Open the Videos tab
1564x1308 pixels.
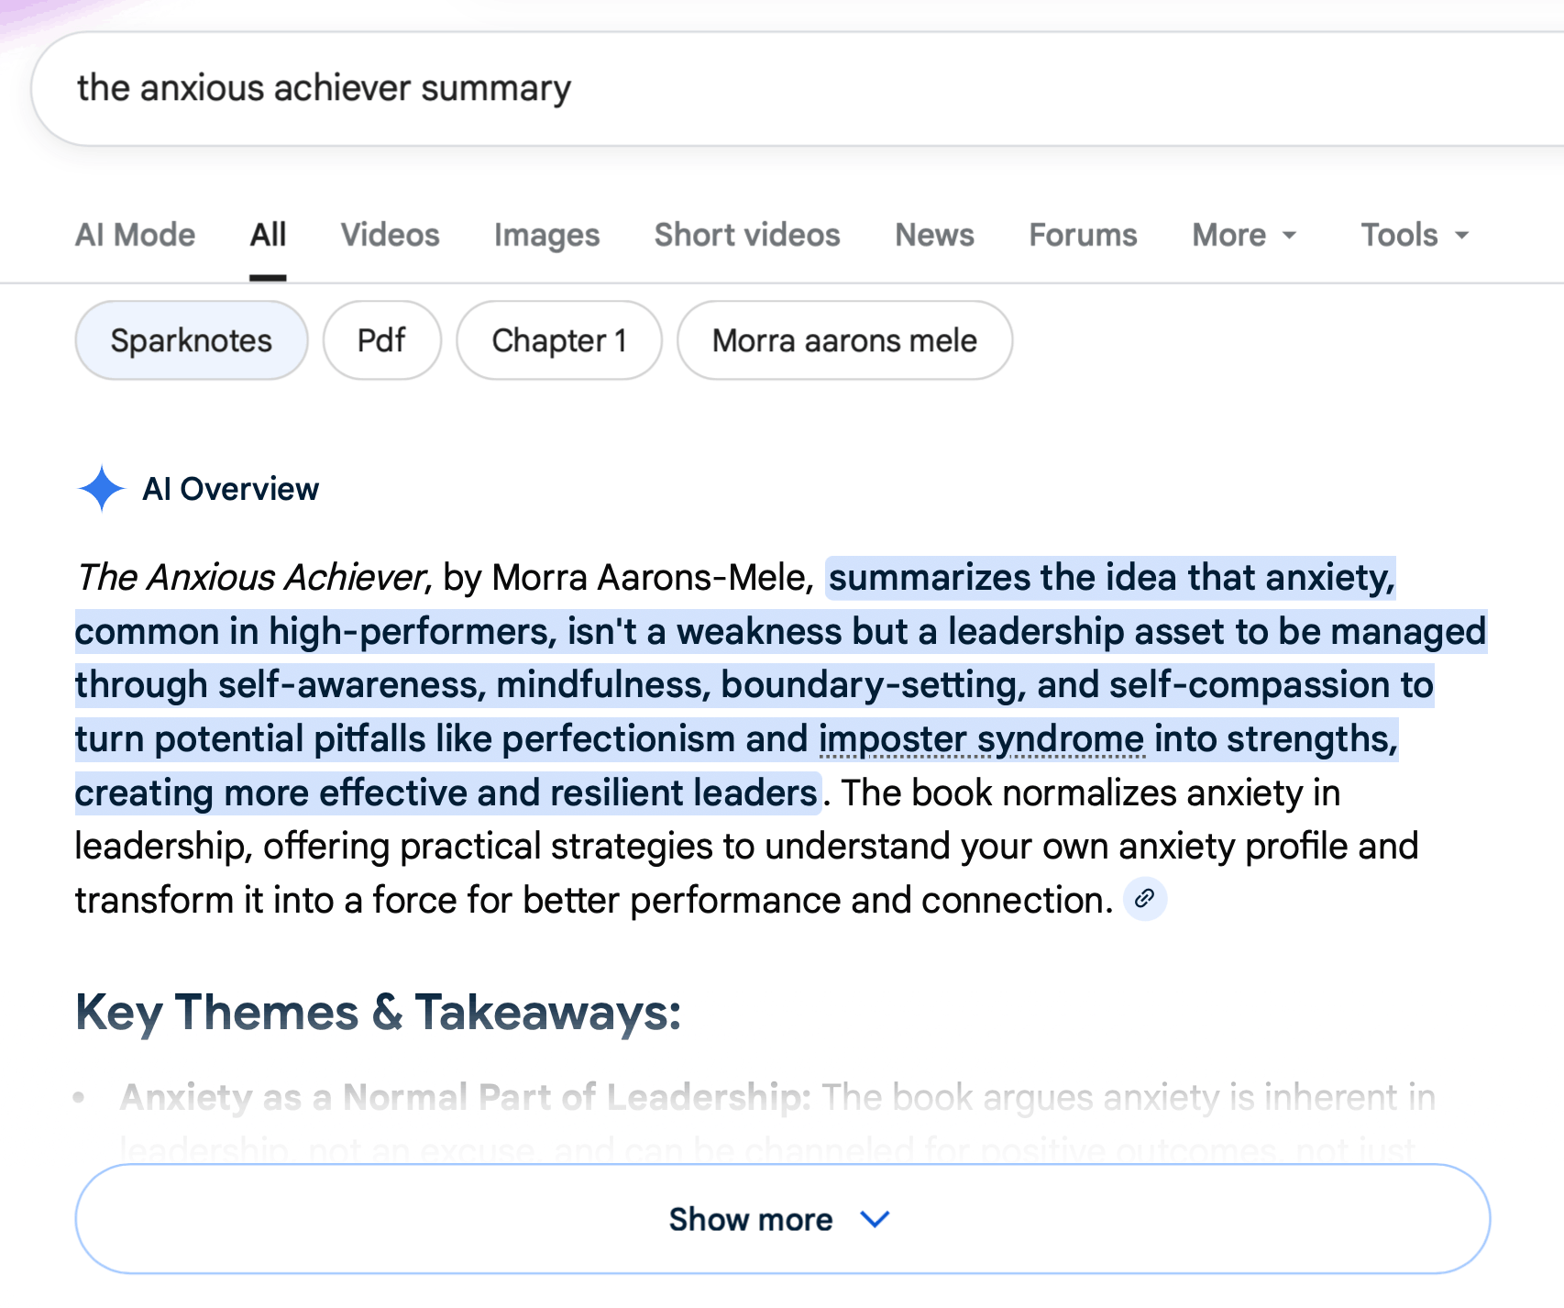(390, 235)
